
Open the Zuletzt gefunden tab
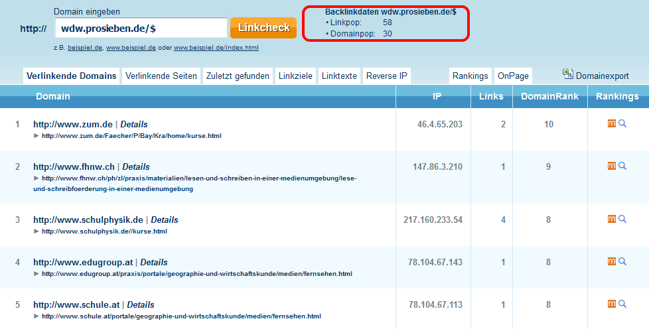pyautogui.click(x=238, y=76)
